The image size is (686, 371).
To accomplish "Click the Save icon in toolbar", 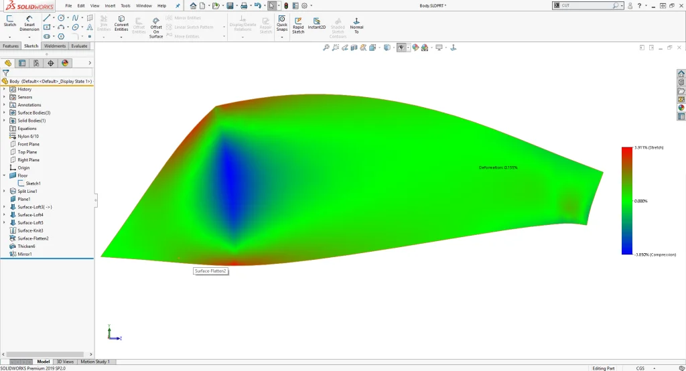I will pos(230,5).
